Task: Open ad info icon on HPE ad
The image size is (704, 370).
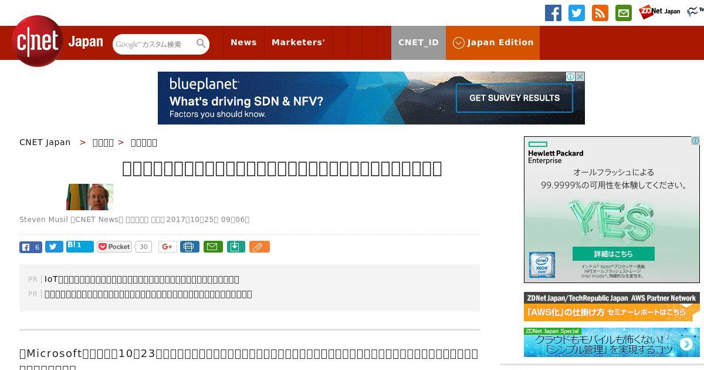Action: pyautogui.click(x=695, y=141)
